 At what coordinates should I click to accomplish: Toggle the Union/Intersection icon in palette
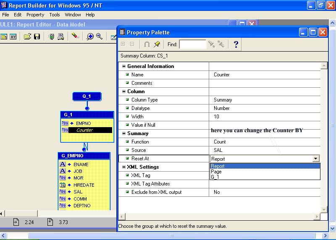click(147, 44)
